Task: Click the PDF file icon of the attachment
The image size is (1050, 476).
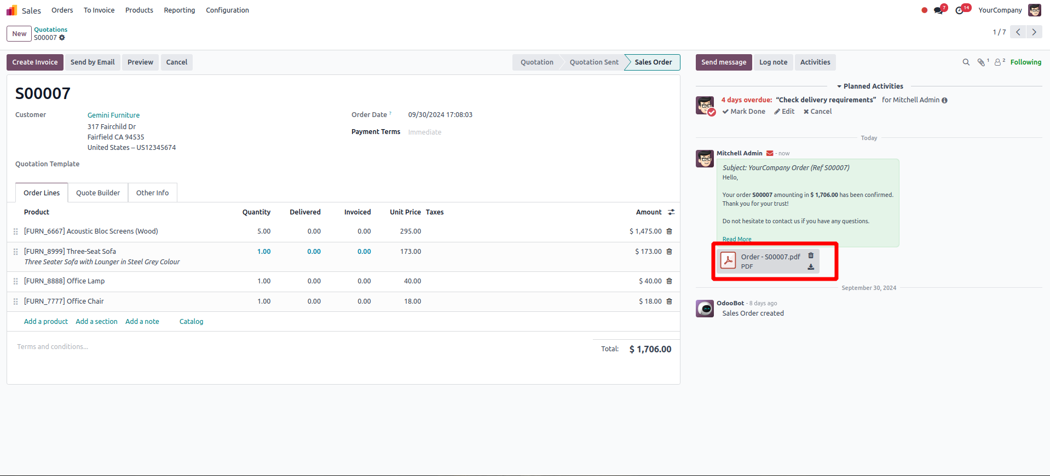Action: pos(728,260)
